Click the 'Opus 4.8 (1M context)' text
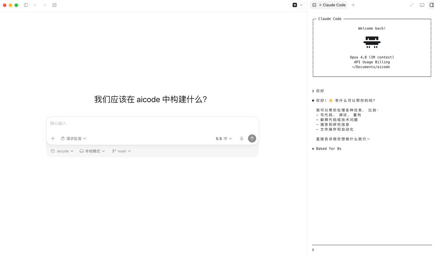434x253 pixels. point(372,57)
